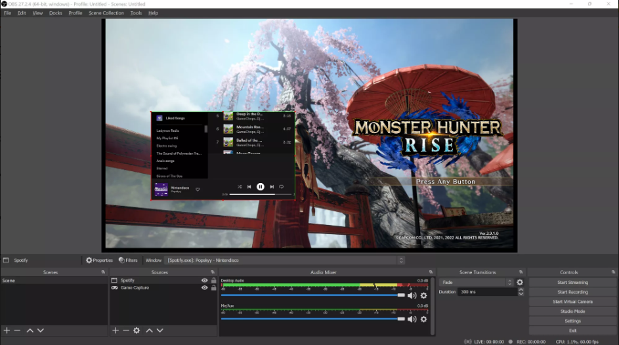Pause button in Spotify preview
The image size is (619, 345).
point(261,186)
